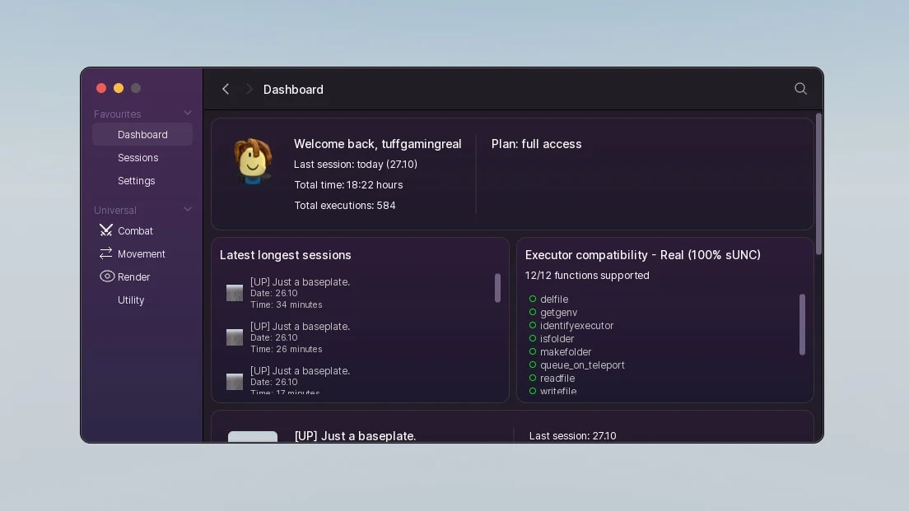Click the Render eye icon
This screenshot has height=511, width=909.
click(x=107, y=276)
